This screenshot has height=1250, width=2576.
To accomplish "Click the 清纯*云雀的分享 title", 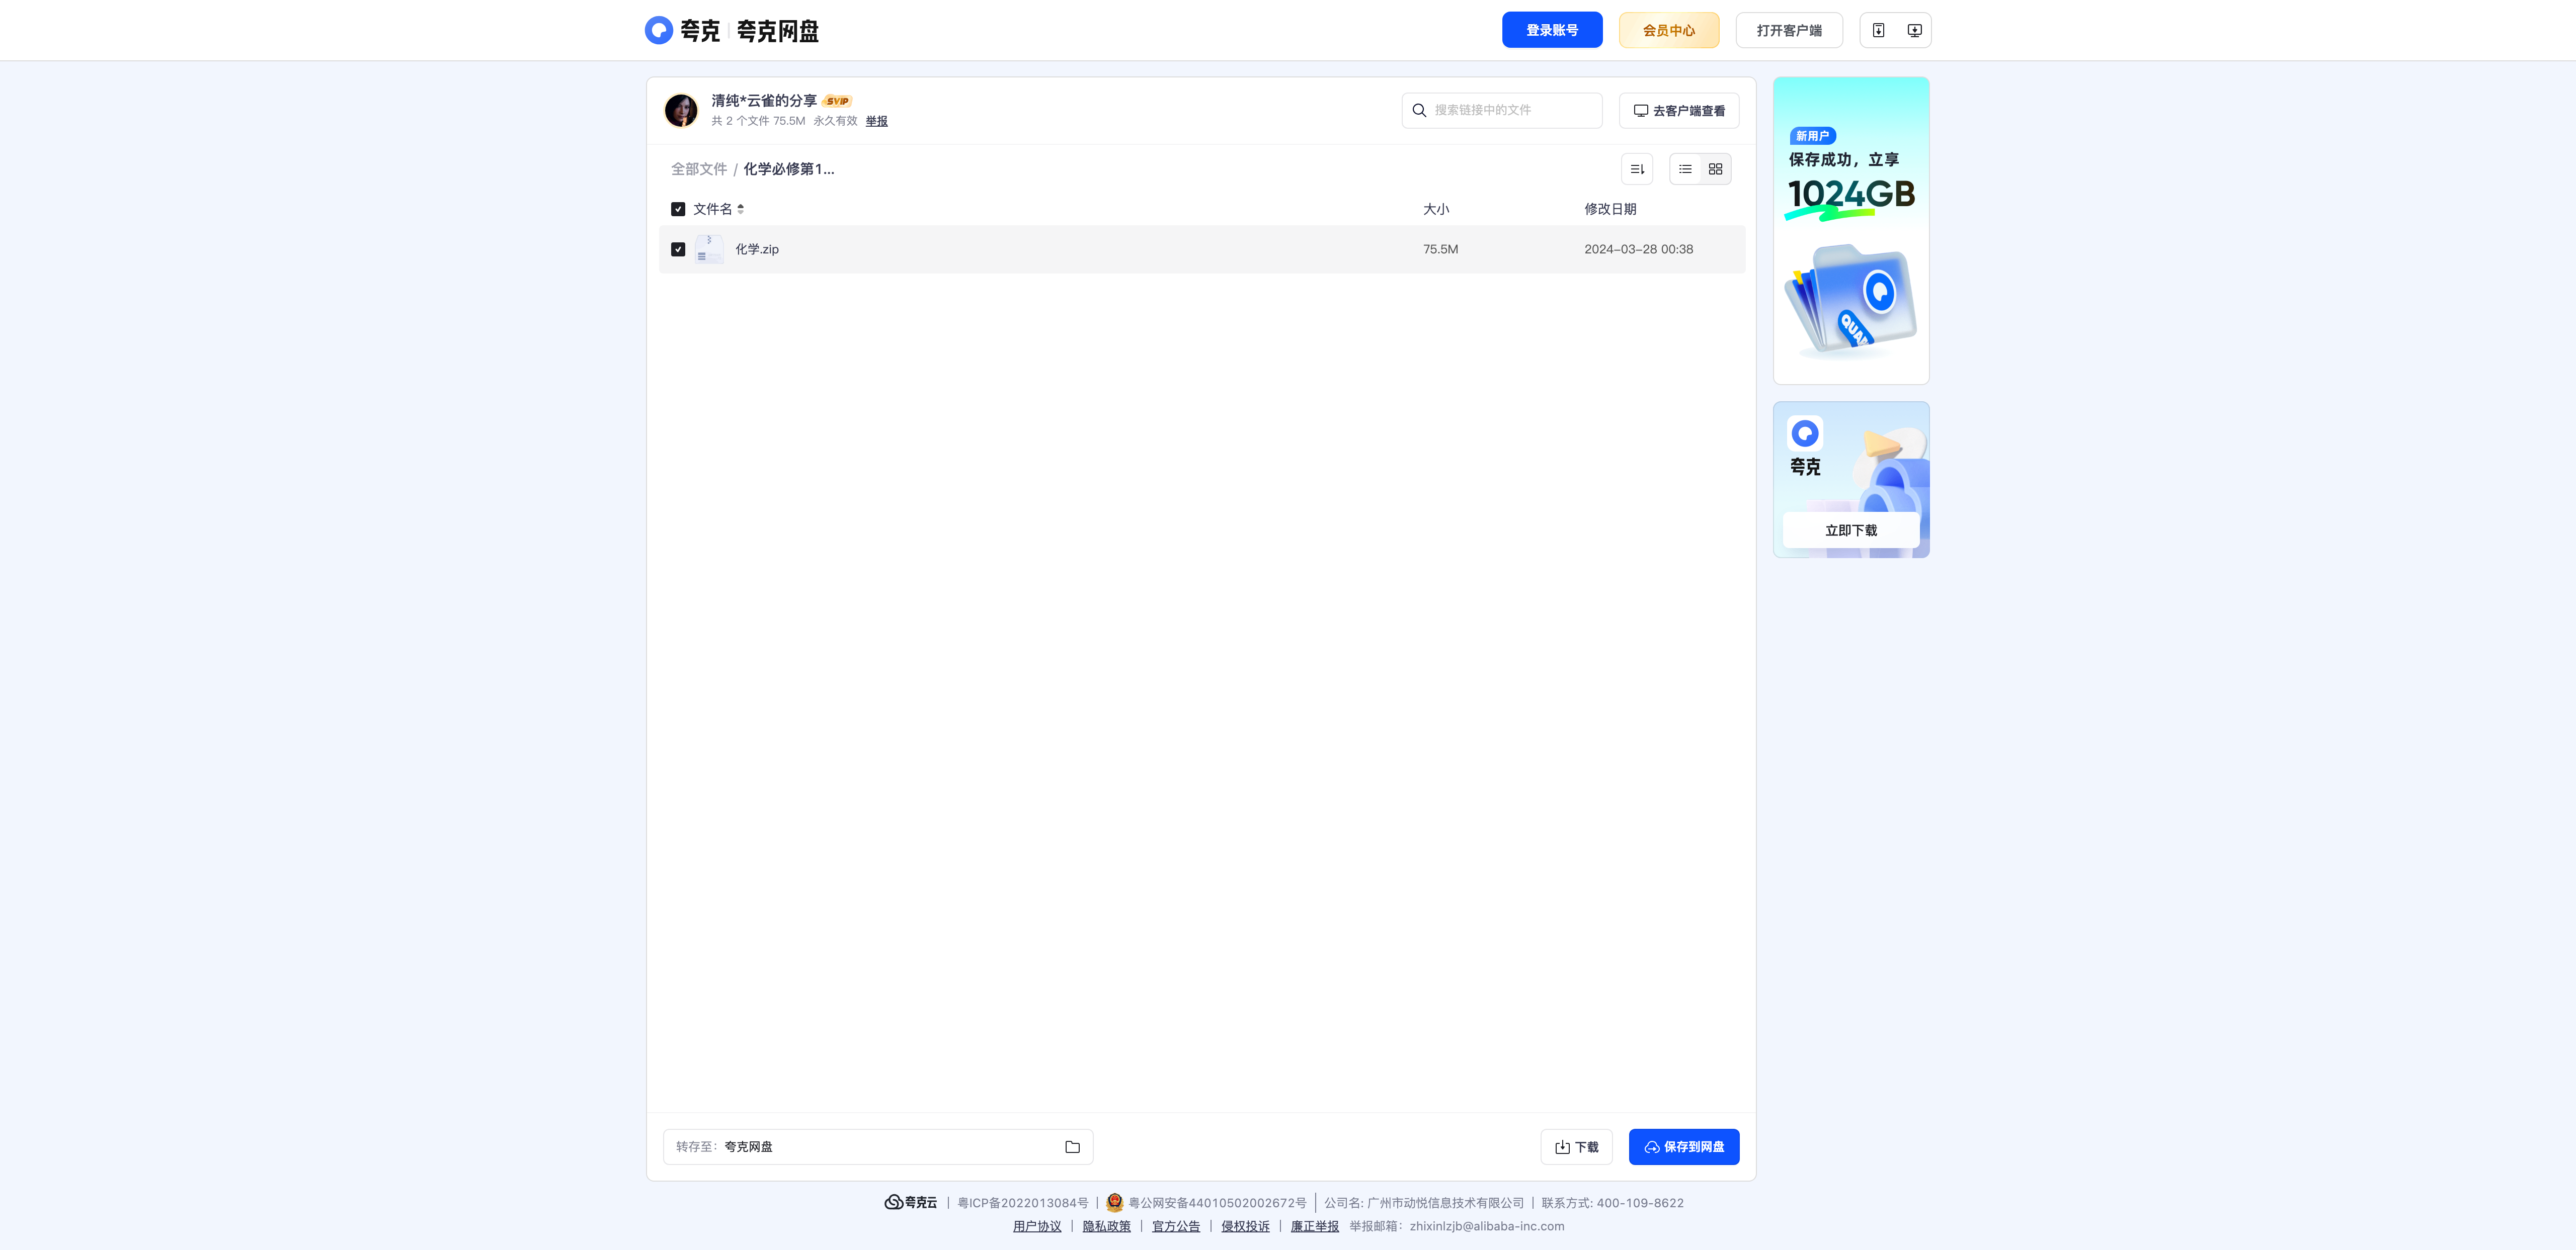I will pos(764,101).
